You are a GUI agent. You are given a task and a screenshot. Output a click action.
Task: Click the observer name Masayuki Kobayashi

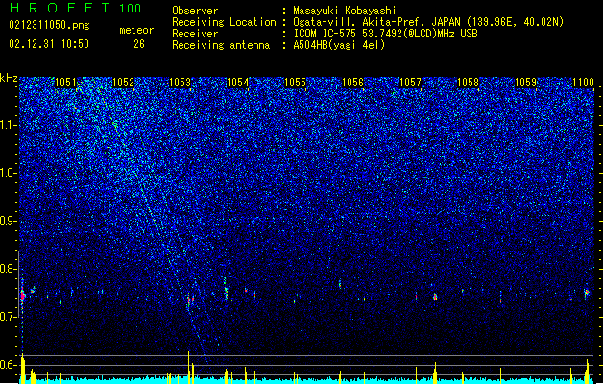(x=345, y=11)
